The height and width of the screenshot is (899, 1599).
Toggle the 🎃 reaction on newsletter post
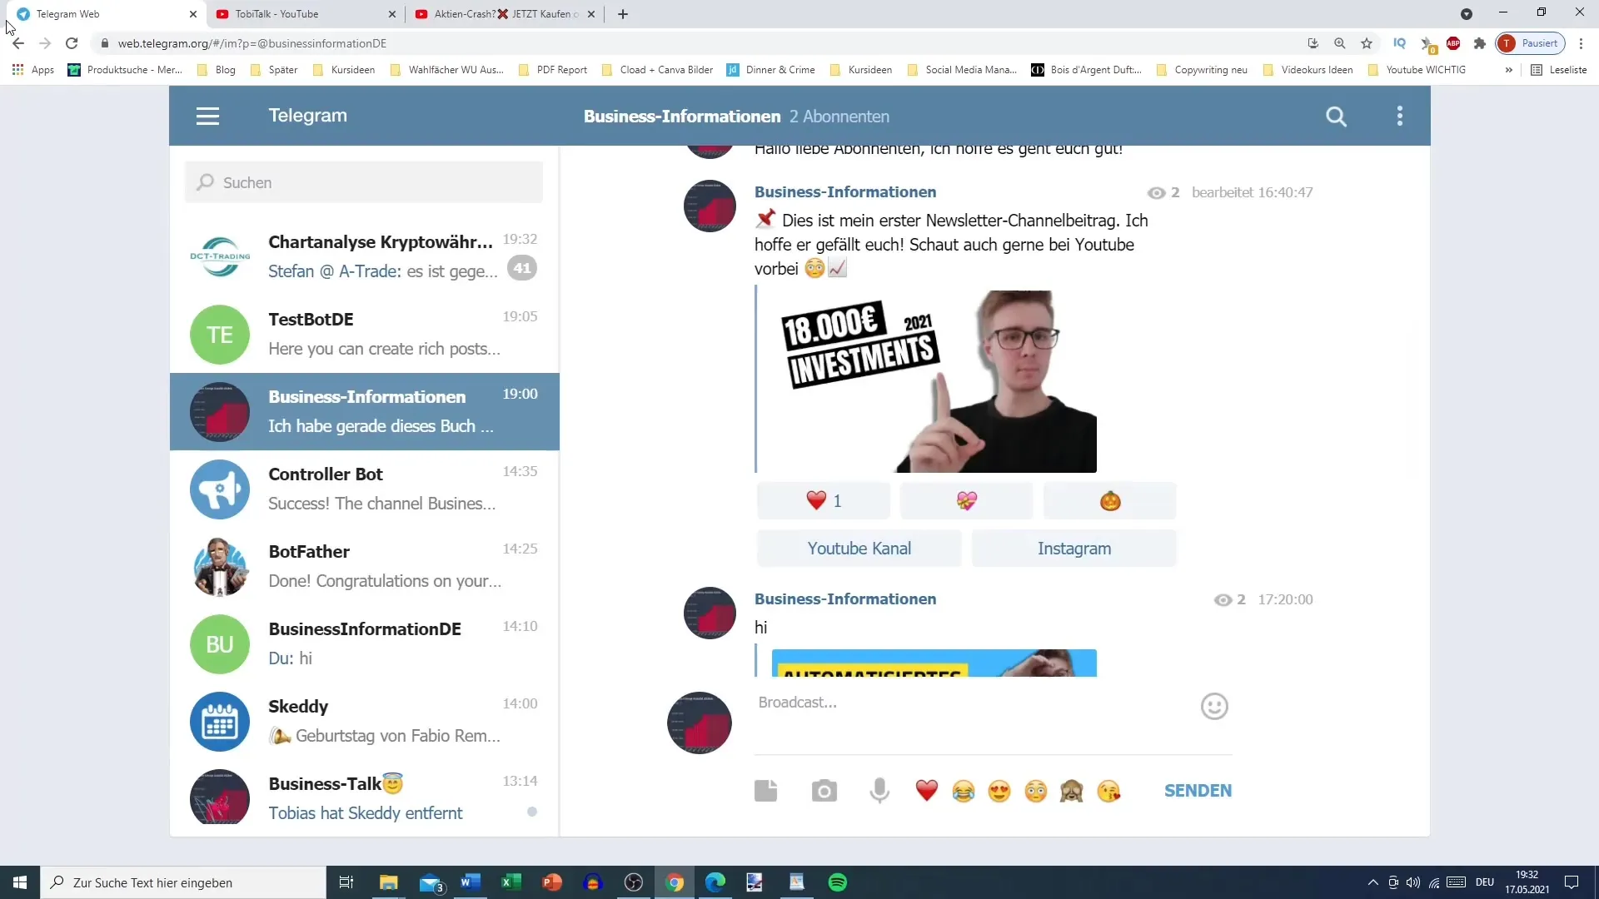click(x=1109, y=500)
